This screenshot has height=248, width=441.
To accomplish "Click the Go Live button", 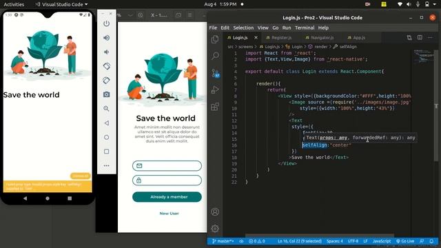I will 405,241.
